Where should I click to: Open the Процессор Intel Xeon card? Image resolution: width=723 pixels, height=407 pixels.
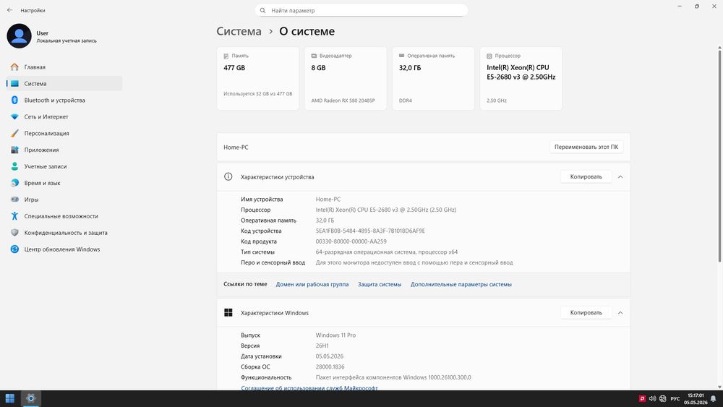521,78
